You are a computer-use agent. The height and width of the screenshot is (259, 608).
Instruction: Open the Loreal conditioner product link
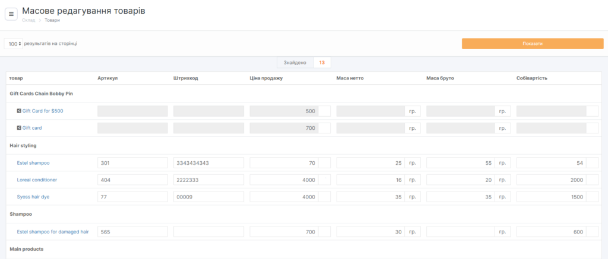click(x=37, y=180)
